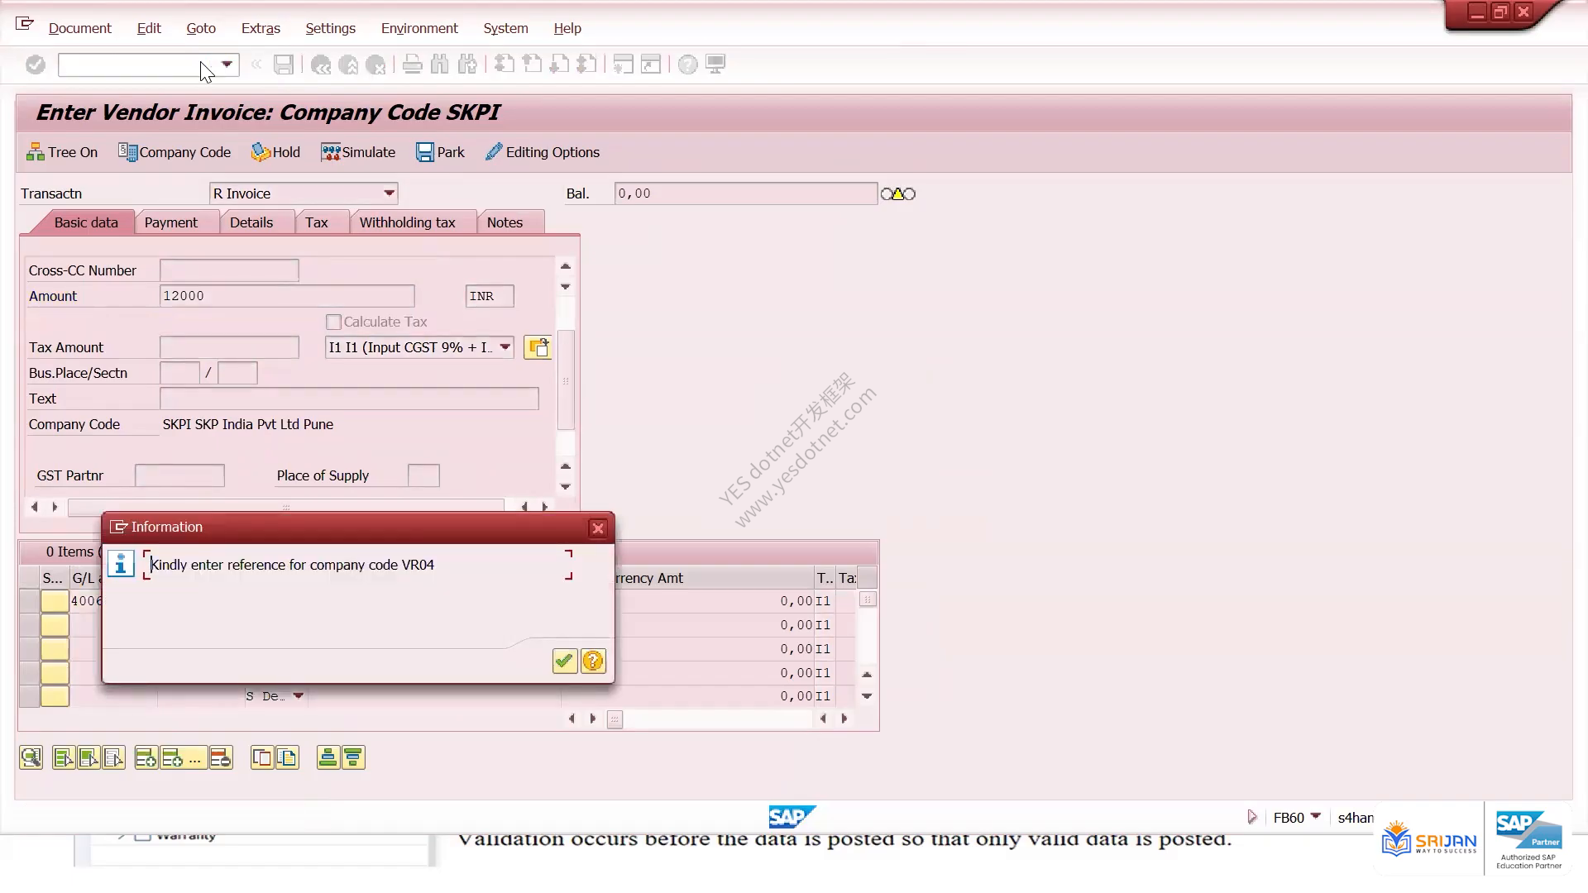Click the Company Code button
Screen dimensions: 1588x893
(x=175, y=152)
